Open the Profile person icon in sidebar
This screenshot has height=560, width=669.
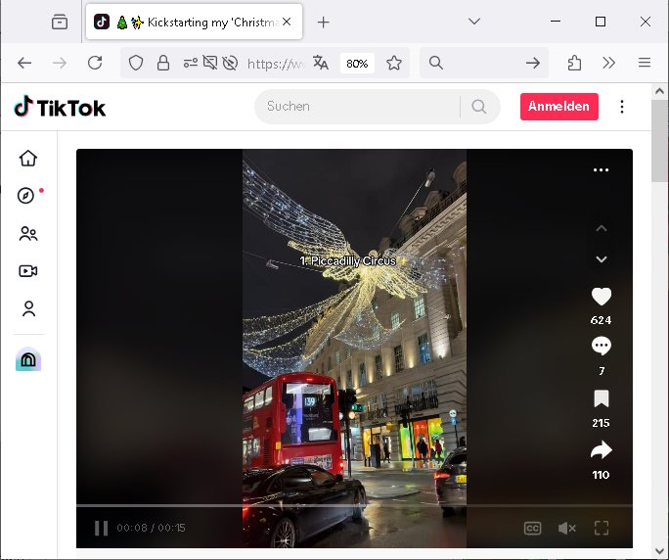28,309
